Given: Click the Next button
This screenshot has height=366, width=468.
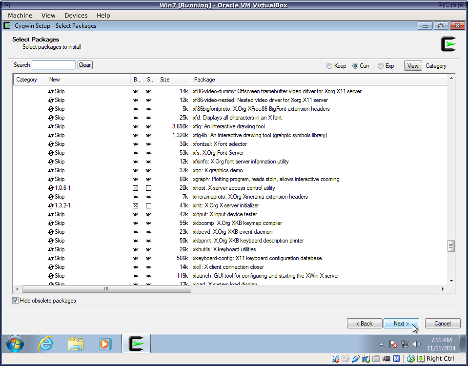Looking at the screenshot, I should point(401,324).
